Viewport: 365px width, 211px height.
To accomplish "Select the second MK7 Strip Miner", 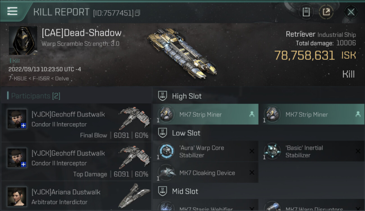I will [x=311, y=114].
